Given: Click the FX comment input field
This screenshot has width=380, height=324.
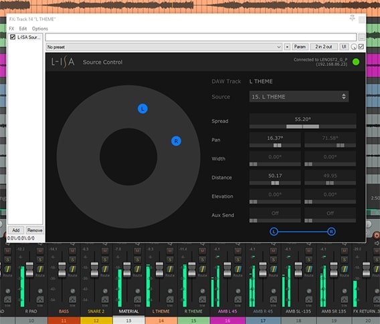Looking at the screenshot, I should (201, 37).
